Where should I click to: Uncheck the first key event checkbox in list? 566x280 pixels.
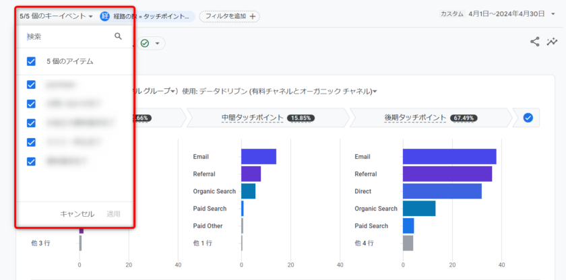pyautogui.click(x=31, y=85)
